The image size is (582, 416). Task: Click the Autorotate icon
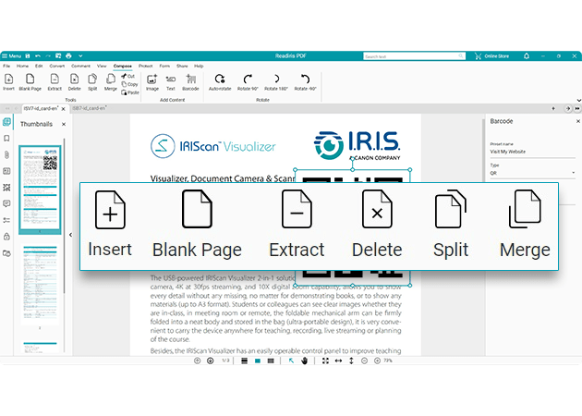(x=220, y=79)
